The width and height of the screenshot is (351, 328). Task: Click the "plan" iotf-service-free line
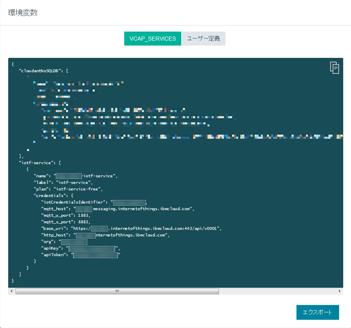68,189
